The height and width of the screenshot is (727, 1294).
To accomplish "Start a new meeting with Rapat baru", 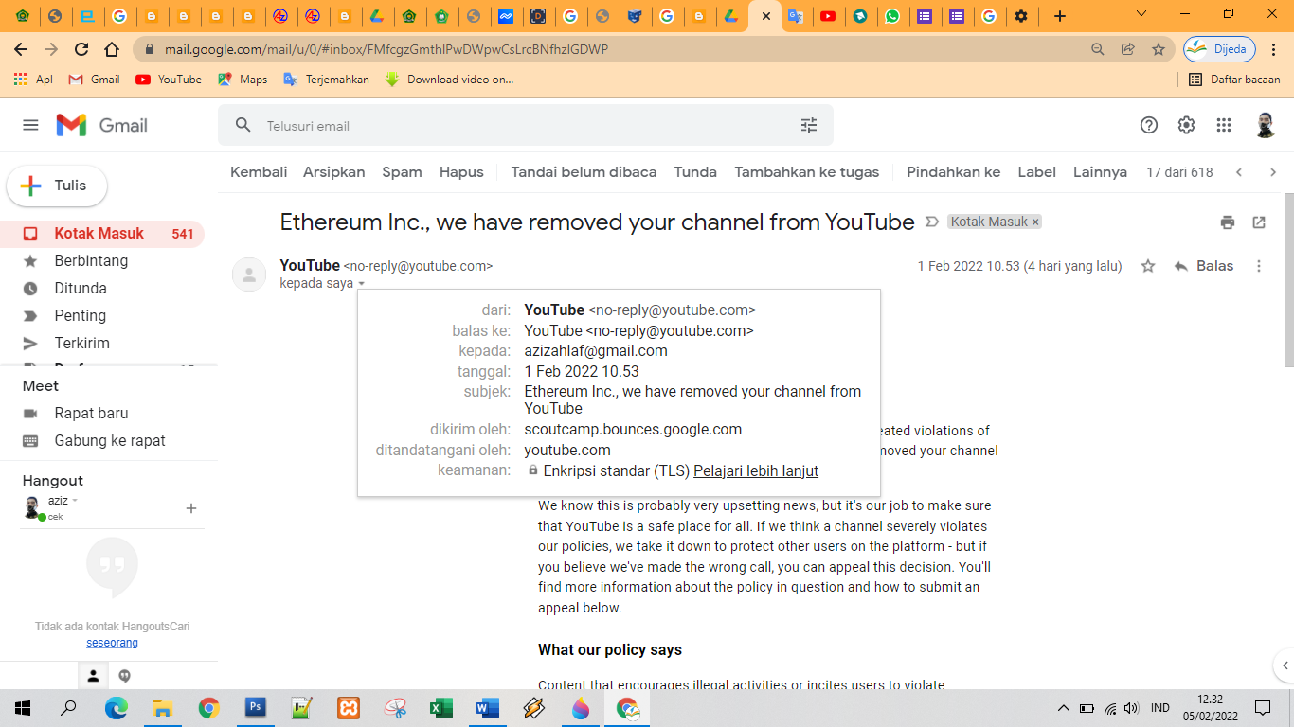I will click(x=91, y=414).
